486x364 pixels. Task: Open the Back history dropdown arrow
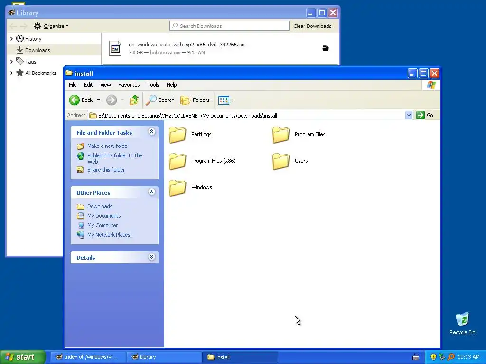[x=99, y=100]
